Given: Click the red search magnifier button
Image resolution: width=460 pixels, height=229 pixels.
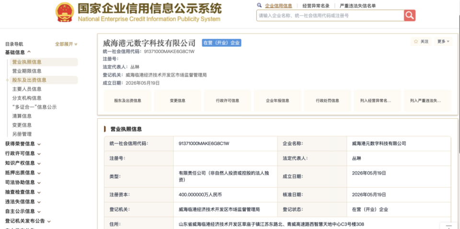Looking at the screenshot, I should (x=410, y=15).
